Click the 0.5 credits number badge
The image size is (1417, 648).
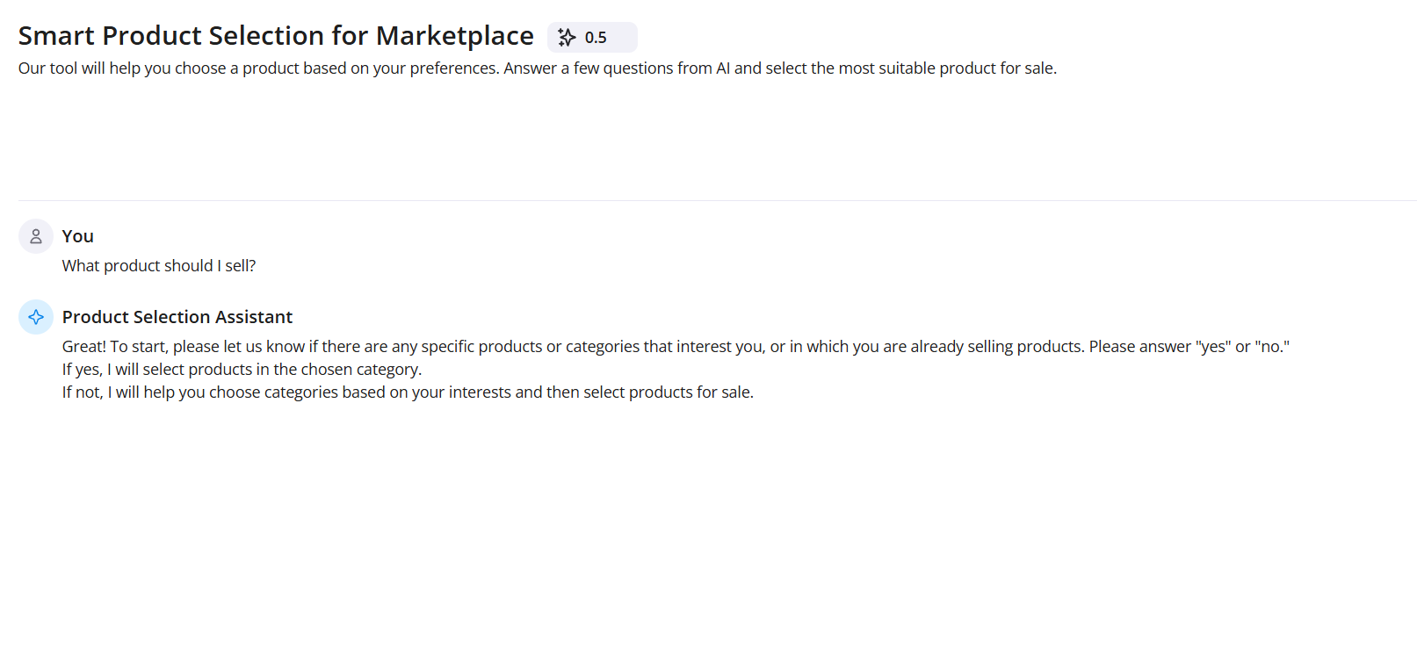pos(596,38)
